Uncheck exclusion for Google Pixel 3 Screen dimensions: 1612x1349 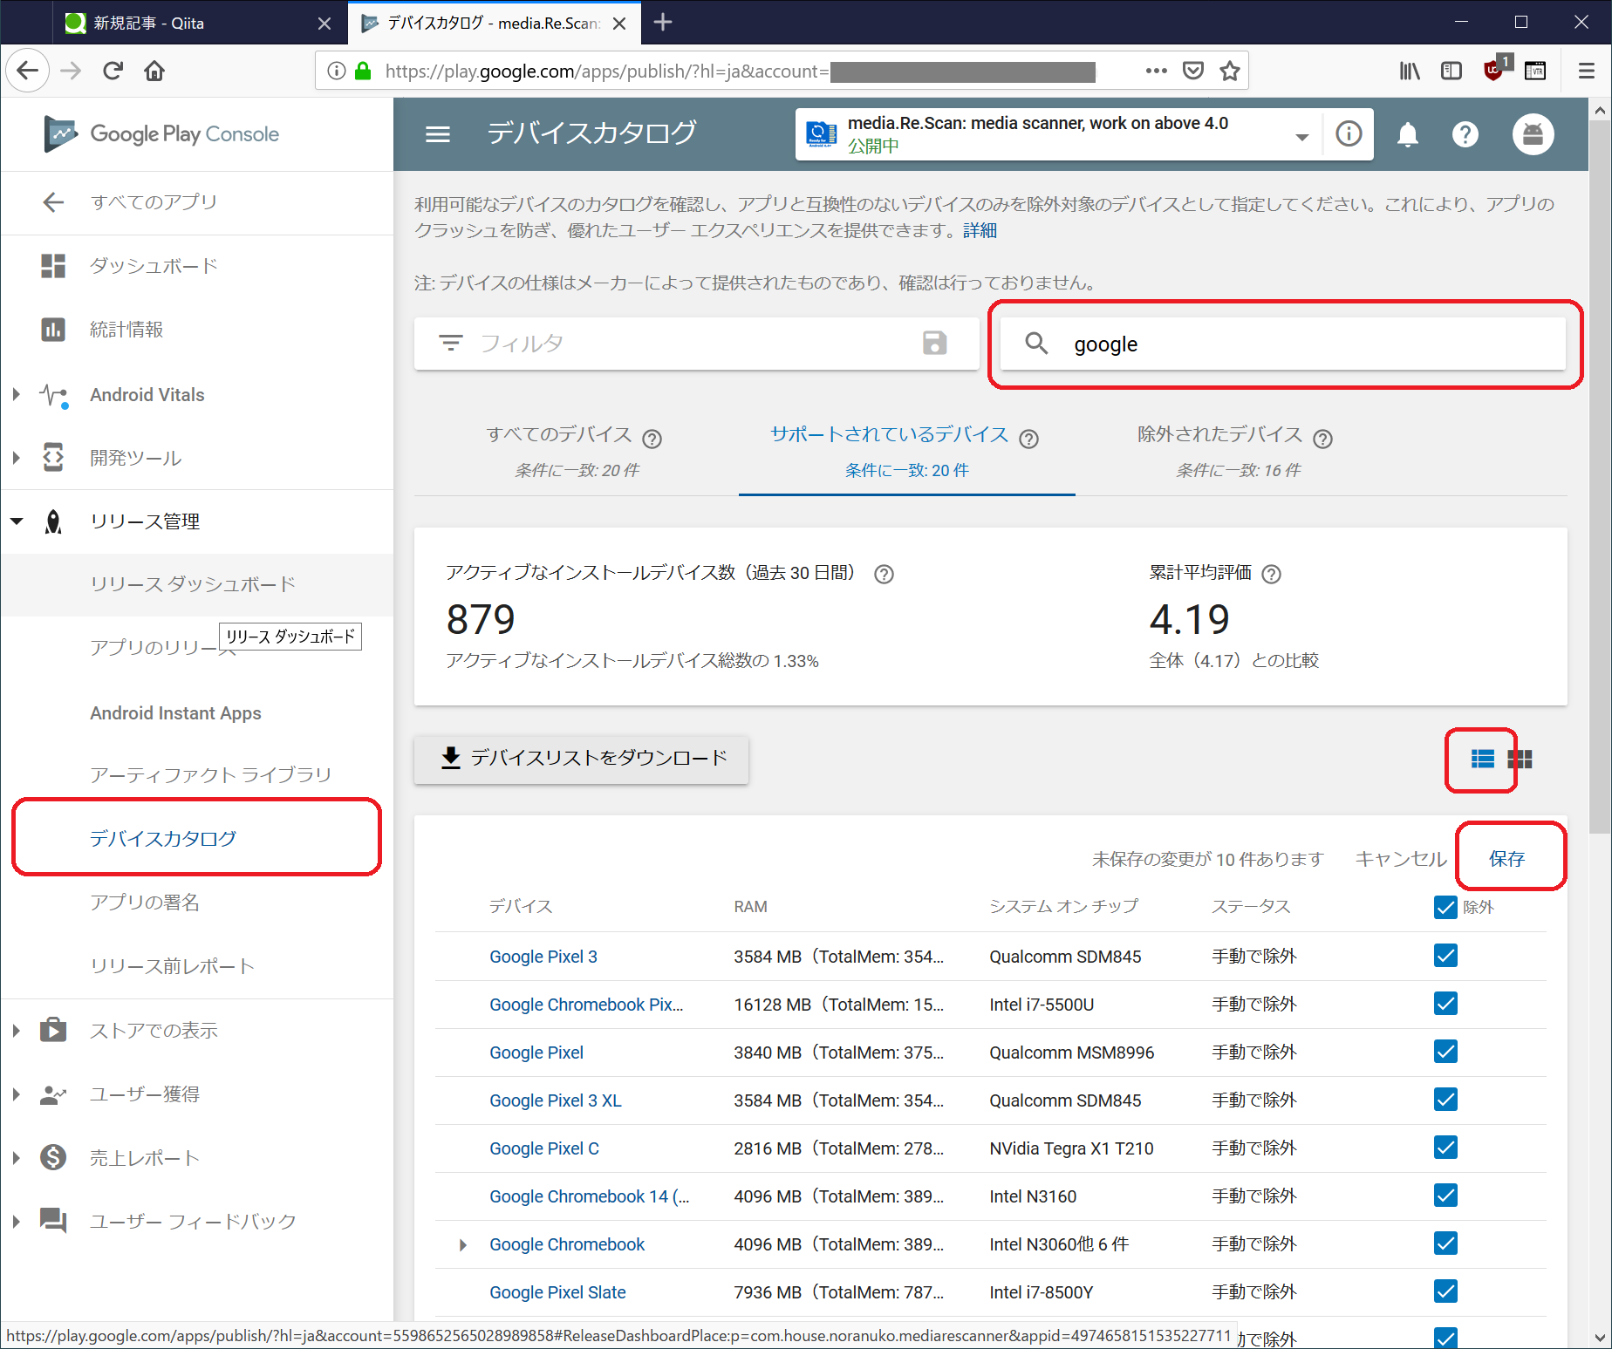[x=1445, y=956]
